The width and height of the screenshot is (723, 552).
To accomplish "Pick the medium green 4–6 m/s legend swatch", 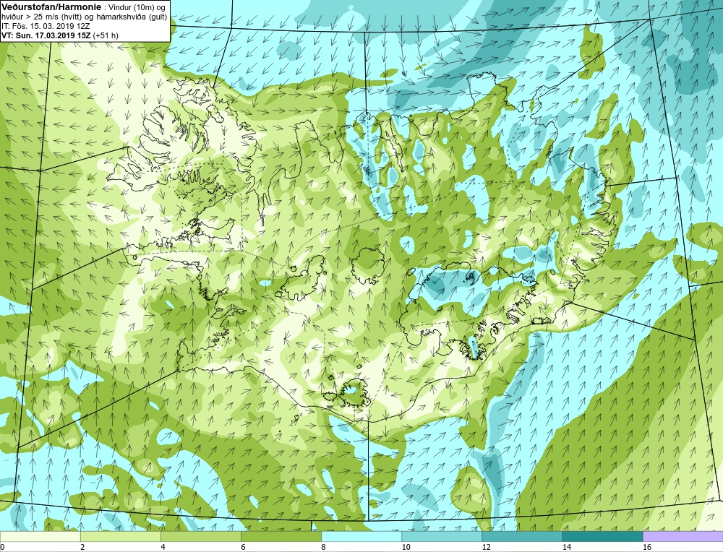I will (x=201, y=537).
